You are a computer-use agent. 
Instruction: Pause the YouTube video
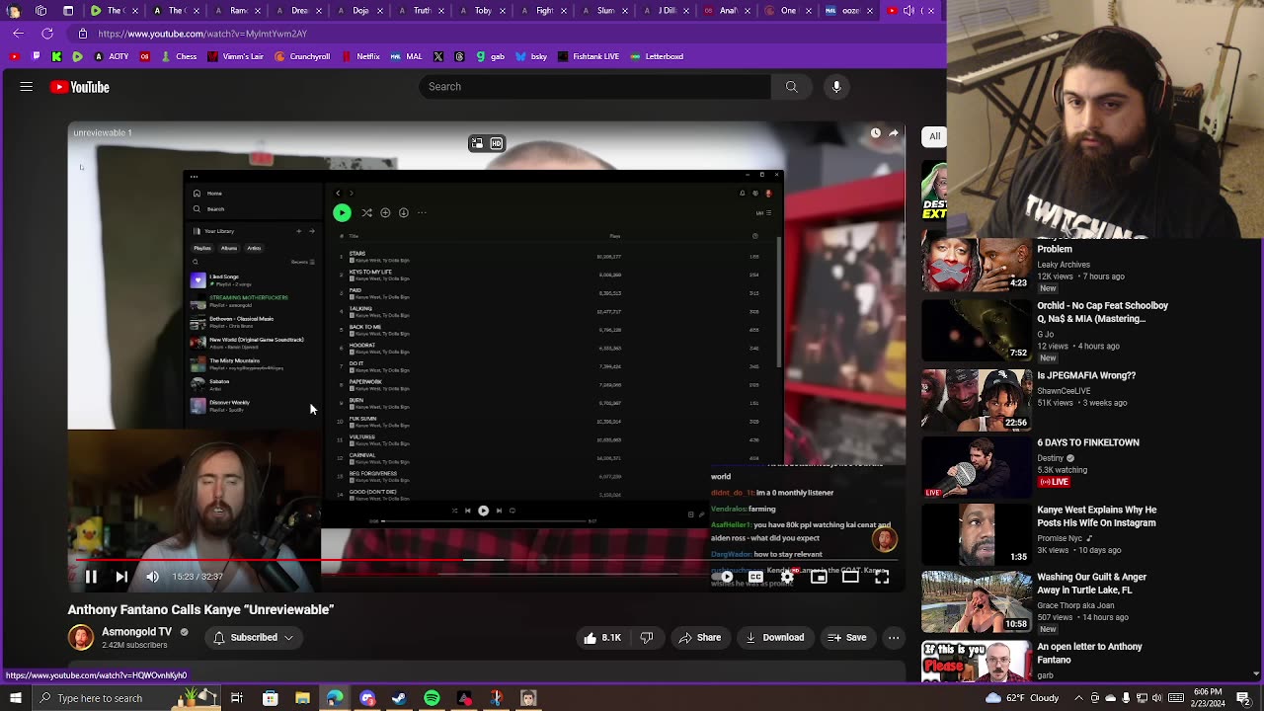click(x=91, y=577)
